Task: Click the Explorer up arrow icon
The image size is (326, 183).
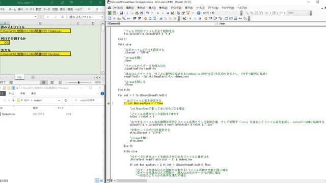Action: [x=13, y=101]
